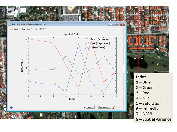Screen dimensions: 177x132
Task: Open the Export dropdown menu
Action: click(27, 29)
